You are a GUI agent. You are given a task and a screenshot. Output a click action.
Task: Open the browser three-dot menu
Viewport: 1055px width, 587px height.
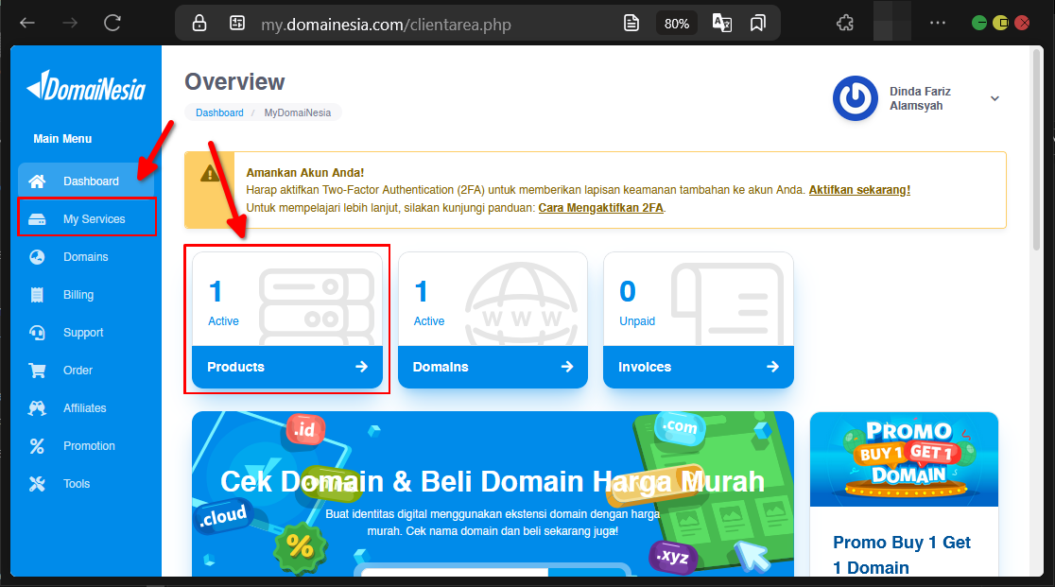(x=937, y=23)
